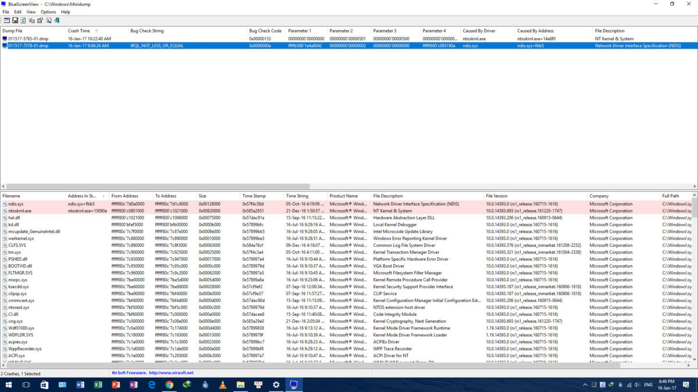Open the NirSoft website link
The image size is (698, 392).
pos(171,373)
